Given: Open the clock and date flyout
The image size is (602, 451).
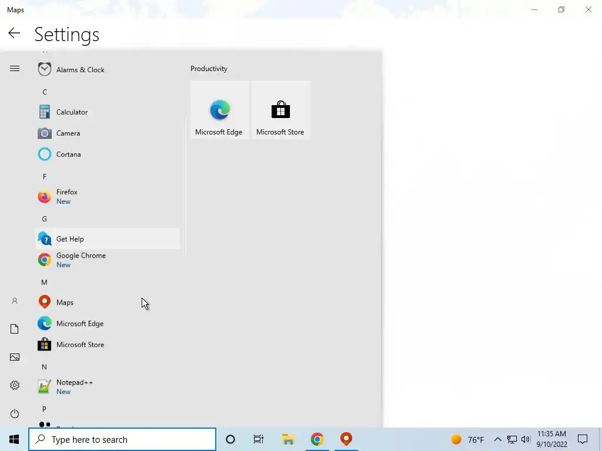Looking at the screenshot, I should [551, 439].
